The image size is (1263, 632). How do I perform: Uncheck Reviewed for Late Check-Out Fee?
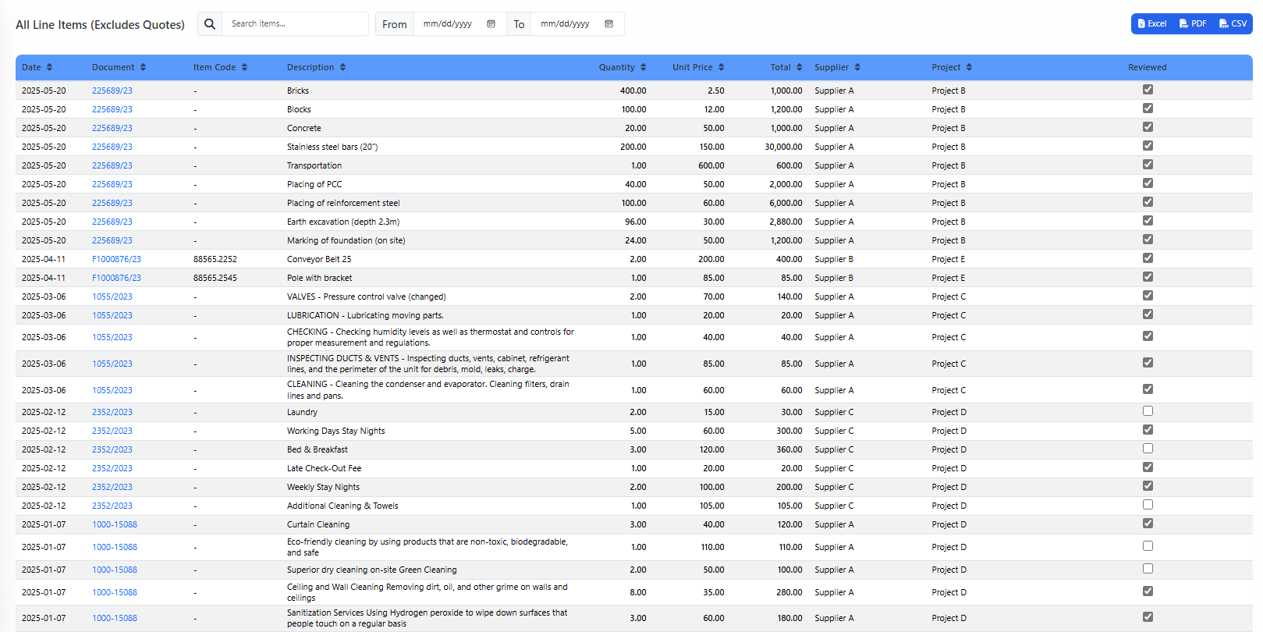[1148, 467]
